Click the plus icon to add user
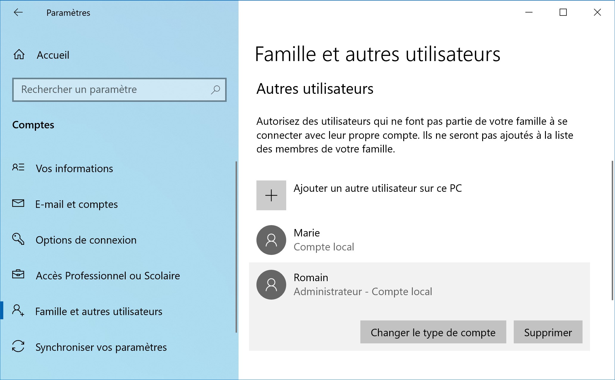The width and height of the screenshot is (615, 380). (x=271, y=195)
